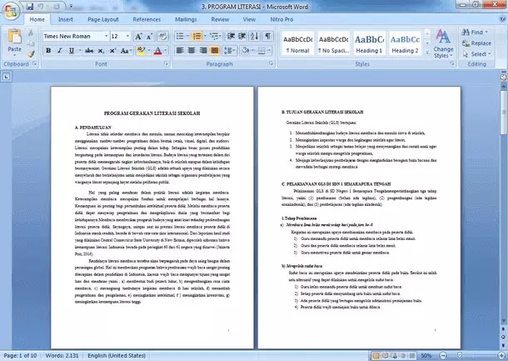Apply the Heading 1 style
The width and height of the screenshot is (508, 361).
coord(369,43)
